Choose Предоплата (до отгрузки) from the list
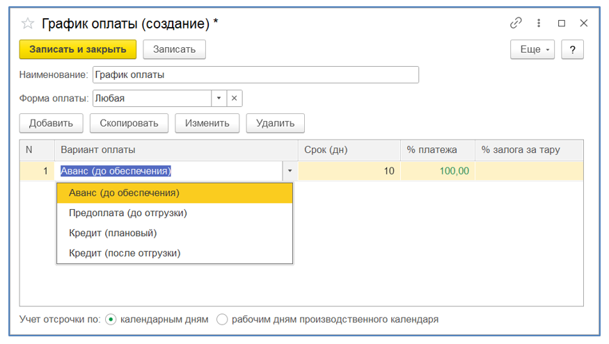This screenshot has height=344, width=609. tap(128, 213)
